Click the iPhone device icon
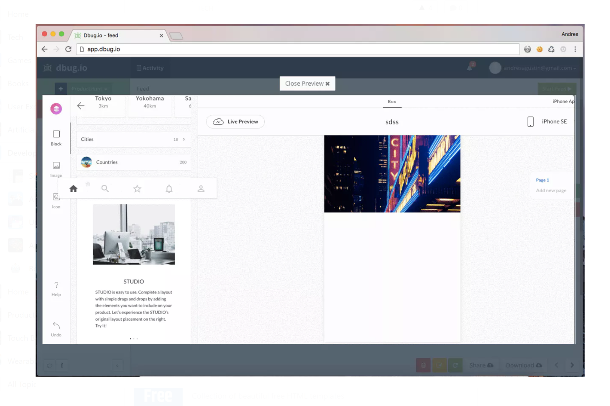Screen dimensions: 610x406 click(530, 121)
